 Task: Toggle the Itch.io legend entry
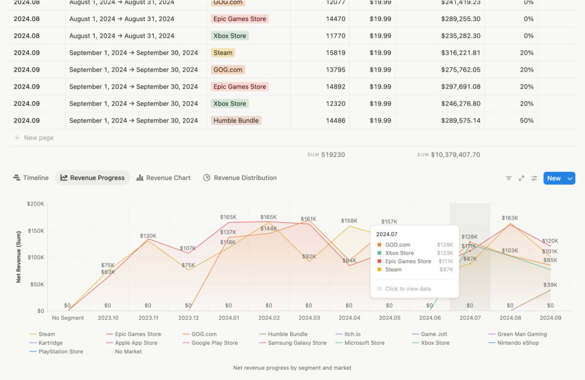(x=348, y=334)
